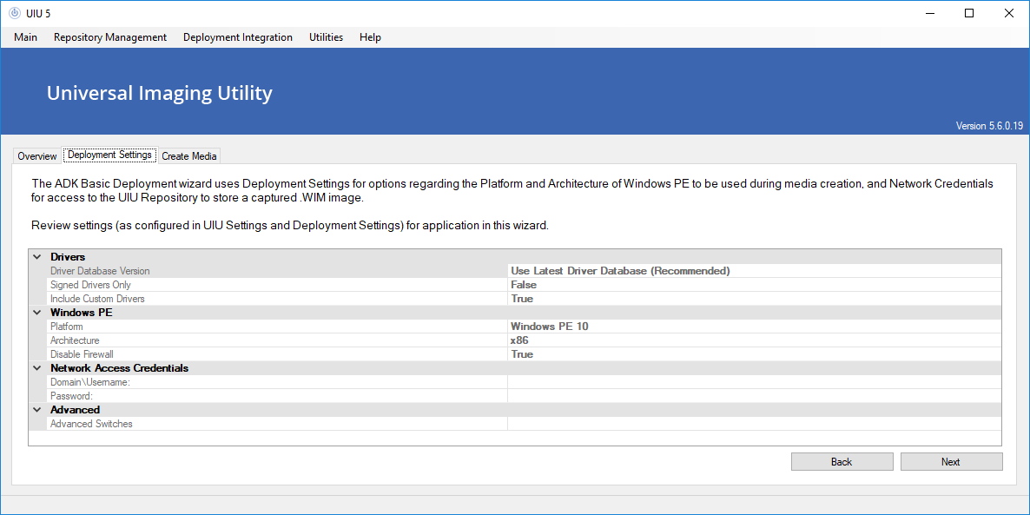
Task: Select the Disable Firewall True value
Action: 753,354
